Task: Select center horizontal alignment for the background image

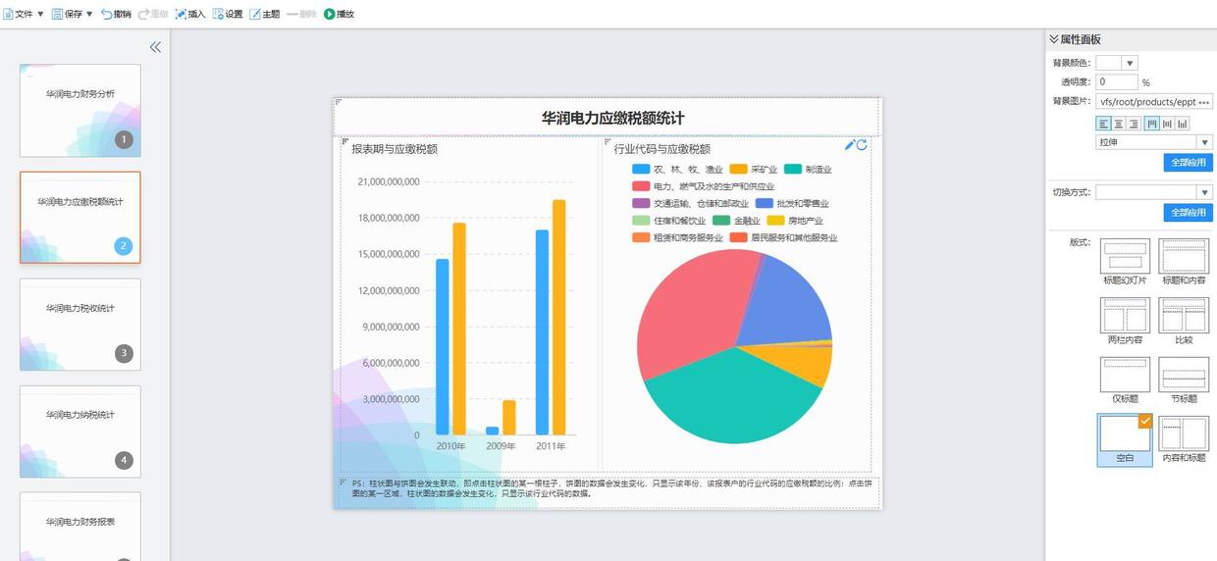Action: (x=1119, y=124)
